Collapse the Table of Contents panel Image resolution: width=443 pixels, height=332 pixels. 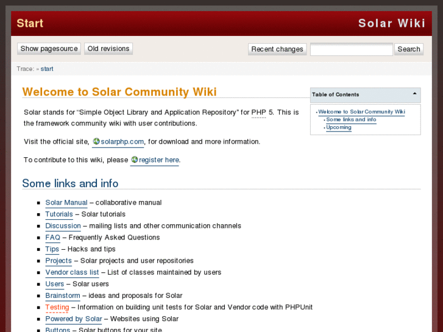414,94
